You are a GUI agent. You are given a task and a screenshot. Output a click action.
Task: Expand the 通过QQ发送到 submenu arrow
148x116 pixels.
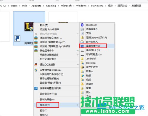pyautogui.click(x=78, y=65)
